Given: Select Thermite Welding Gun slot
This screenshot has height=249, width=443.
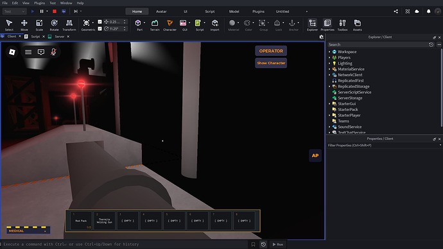Looking at the screenshot, I should click(104, 221).
